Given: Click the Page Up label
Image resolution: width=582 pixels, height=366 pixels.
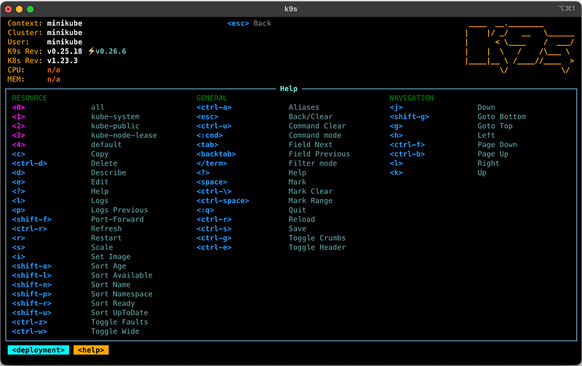Looking at the screenshot, I should (x=493, y=154).
